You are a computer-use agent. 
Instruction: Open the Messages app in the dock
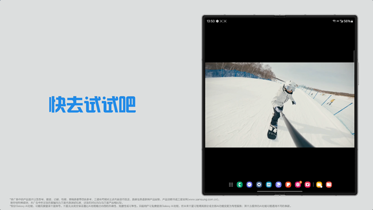[x=249, y=185]
